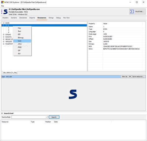The height and width of the screenshot is (141, 147).
Task: Expand the GROUP_ICON tree node
Action: [4, 39]
